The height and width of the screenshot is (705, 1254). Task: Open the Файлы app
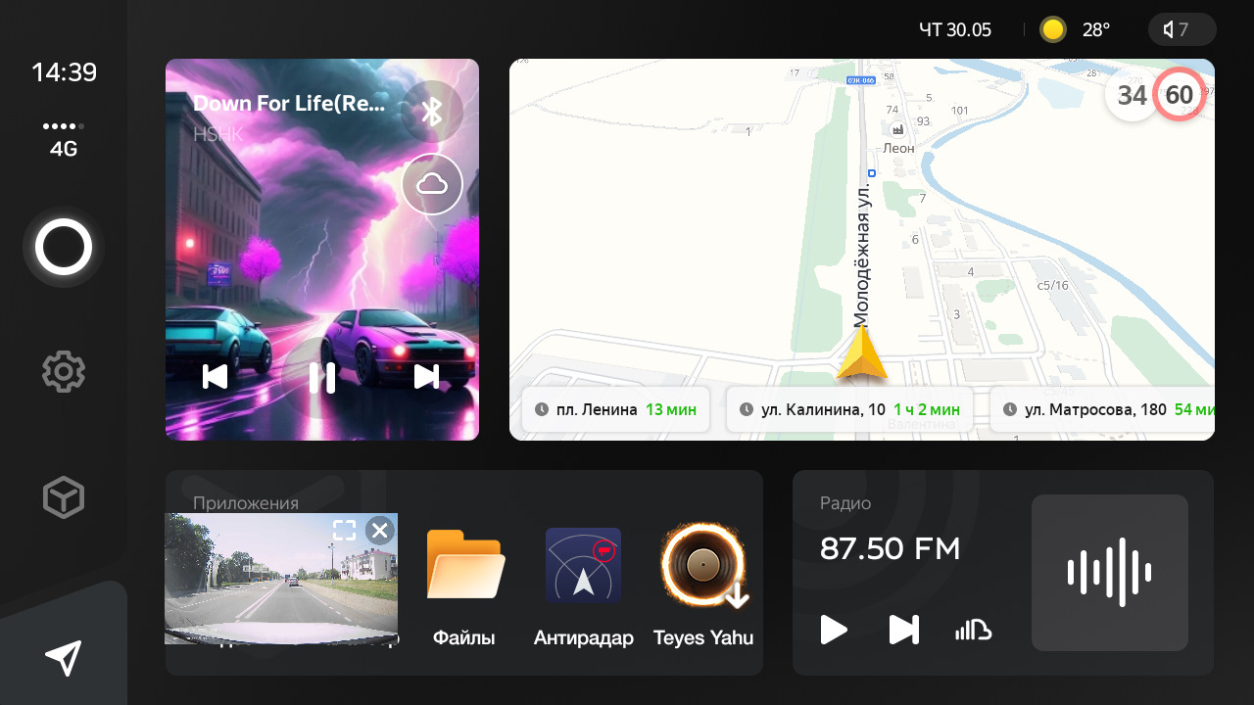click(x=464, y=587)
